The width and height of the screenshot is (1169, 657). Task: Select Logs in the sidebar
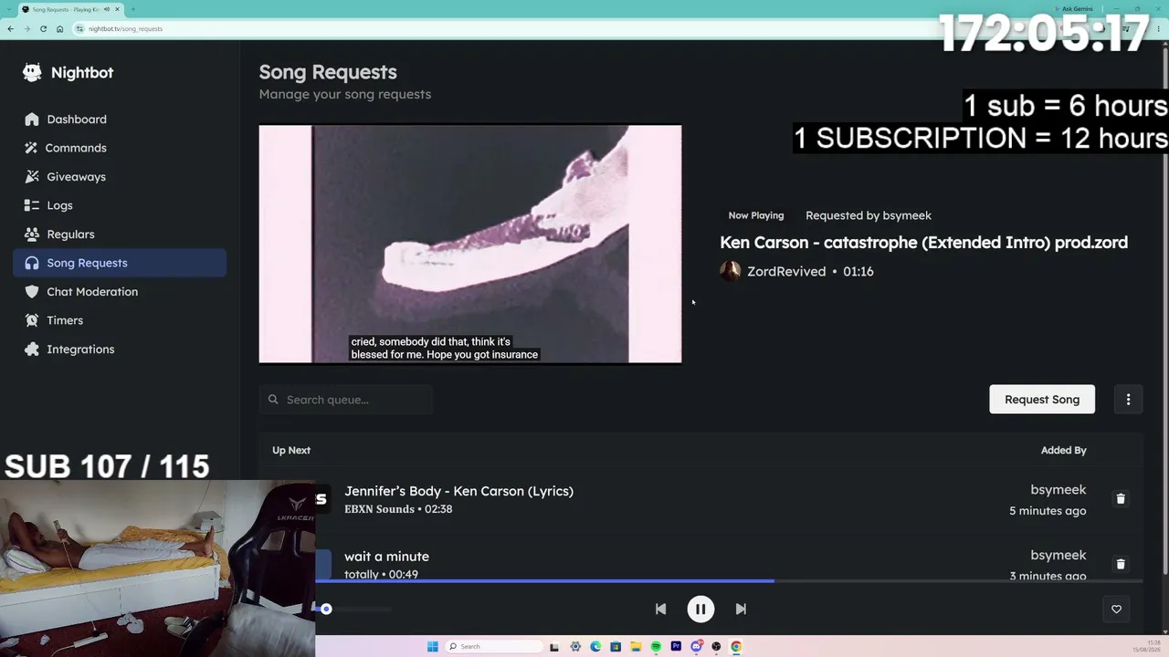[120, 205]
